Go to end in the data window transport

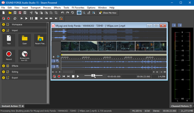[x=69, y=76]
